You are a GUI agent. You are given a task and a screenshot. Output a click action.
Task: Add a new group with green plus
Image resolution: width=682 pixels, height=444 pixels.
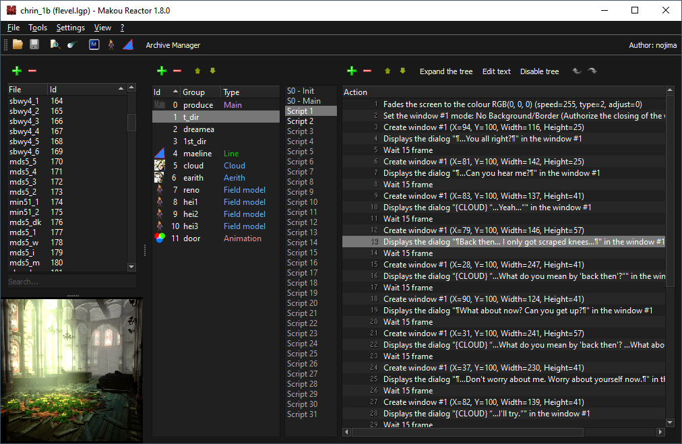pos(161,71)
